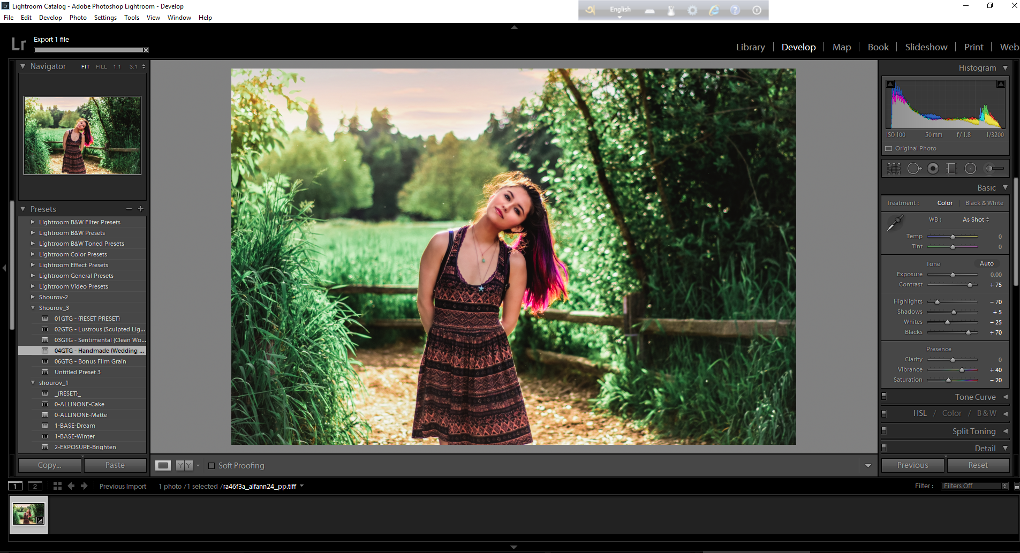This screenshot has width=1020, height=553.
Task: Toggle shadow clipping indicator in histogram
Action: 890,84
